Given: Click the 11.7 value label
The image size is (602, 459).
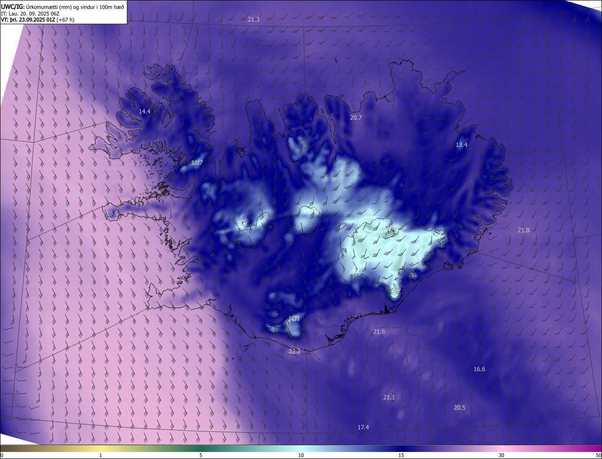Looking at the screenshot, I should click(x=197, y=163).
